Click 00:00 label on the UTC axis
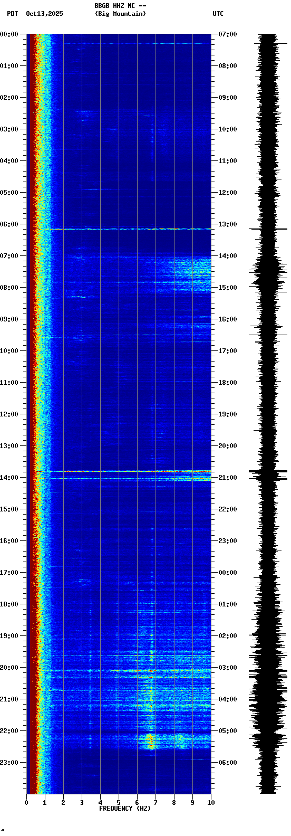The height and width of the screenshot is (836, 291). (228, 573)
